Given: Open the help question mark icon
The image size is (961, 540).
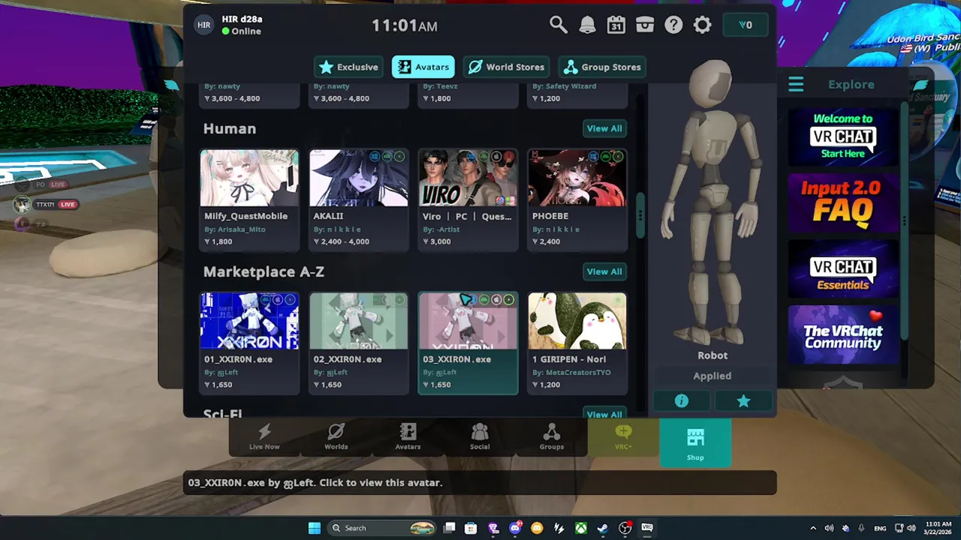Looking at the screenshot, I should click(x=673, y=25).
